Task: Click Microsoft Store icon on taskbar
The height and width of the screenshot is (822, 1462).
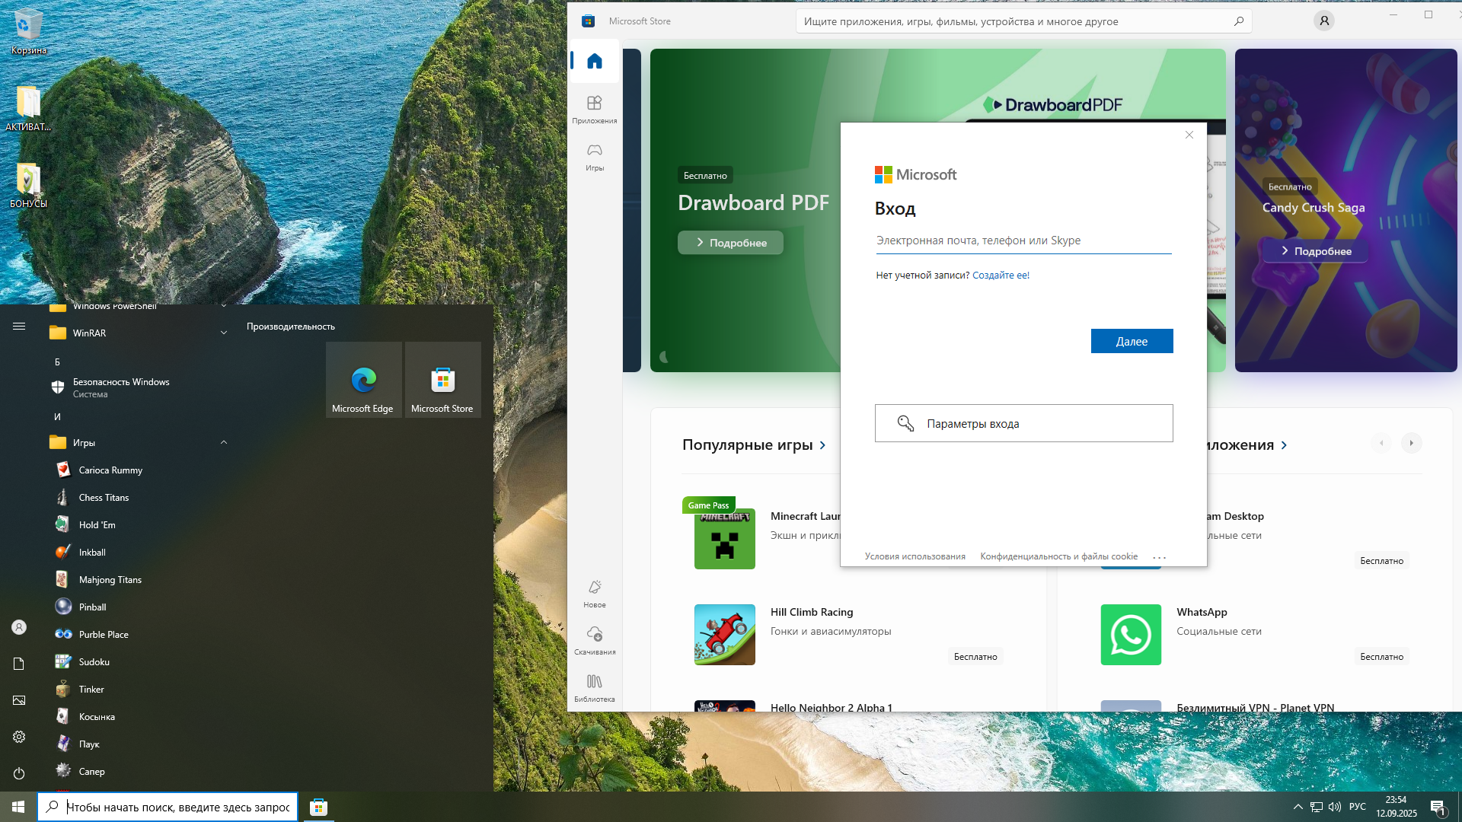Action: point(318,807)
